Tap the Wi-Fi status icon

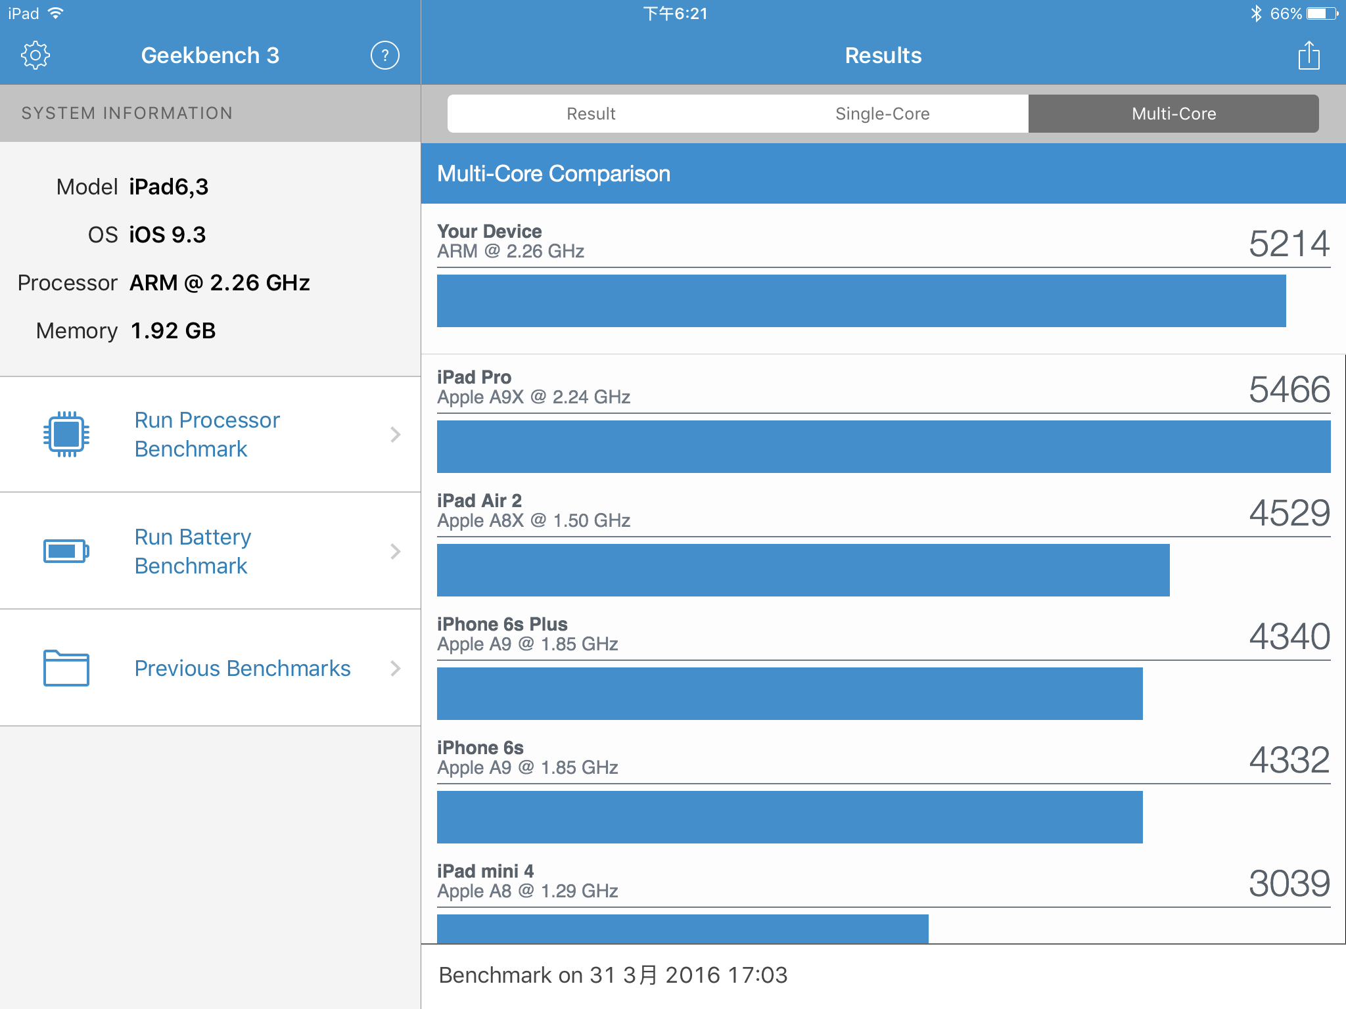56,13
